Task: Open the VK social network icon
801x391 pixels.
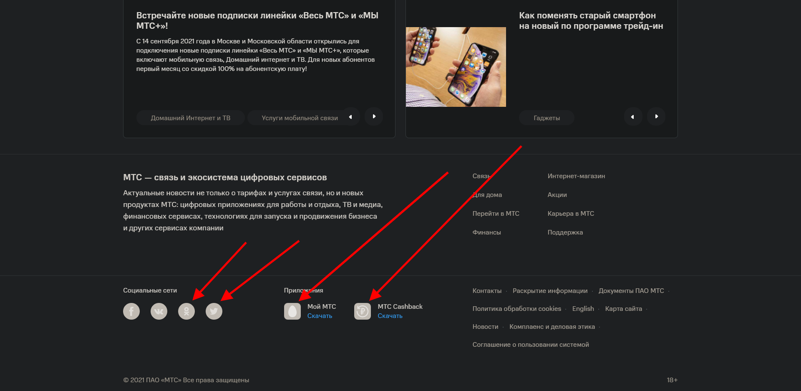Action: (x=159, y=311)
